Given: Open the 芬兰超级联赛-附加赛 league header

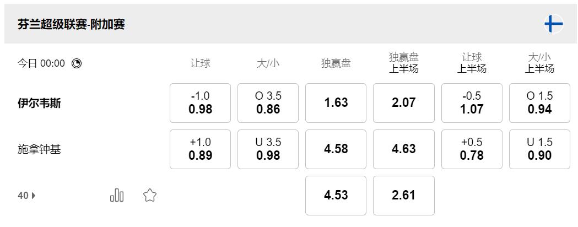Looking at the screenshot, I should (71, 24).
